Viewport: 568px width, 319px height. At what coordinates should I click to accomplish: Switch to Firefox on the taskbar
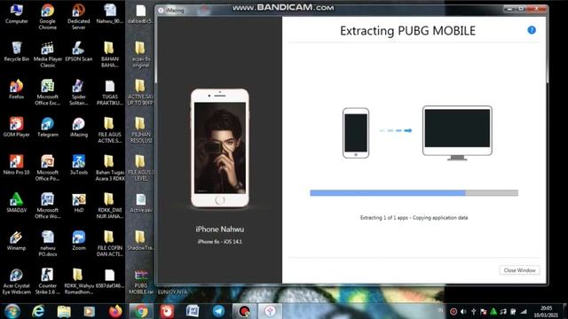pyautogui.click(x=115, y=311)
